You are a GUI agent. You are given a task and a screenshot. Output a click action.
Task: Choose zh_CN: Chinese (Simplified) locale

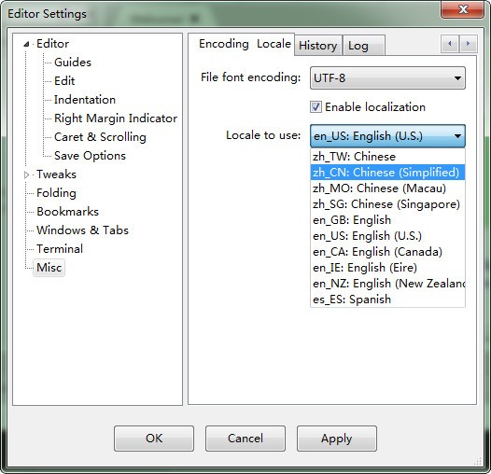[387, 173]
